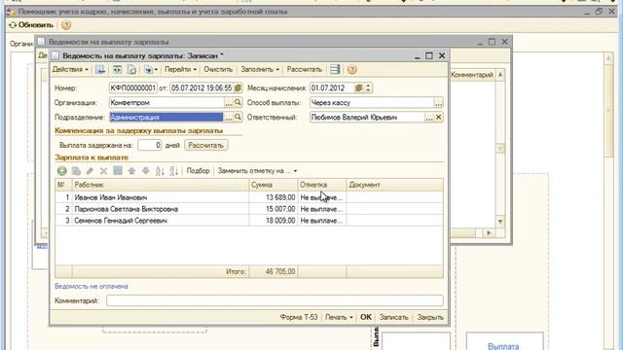623x350 pixels.
Task: Click magnifier icon in Организация field
Action: click(238, 102)
